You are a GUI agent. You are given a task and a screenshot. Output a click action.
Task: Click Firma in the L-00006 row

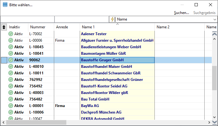[x=60, y=40]
